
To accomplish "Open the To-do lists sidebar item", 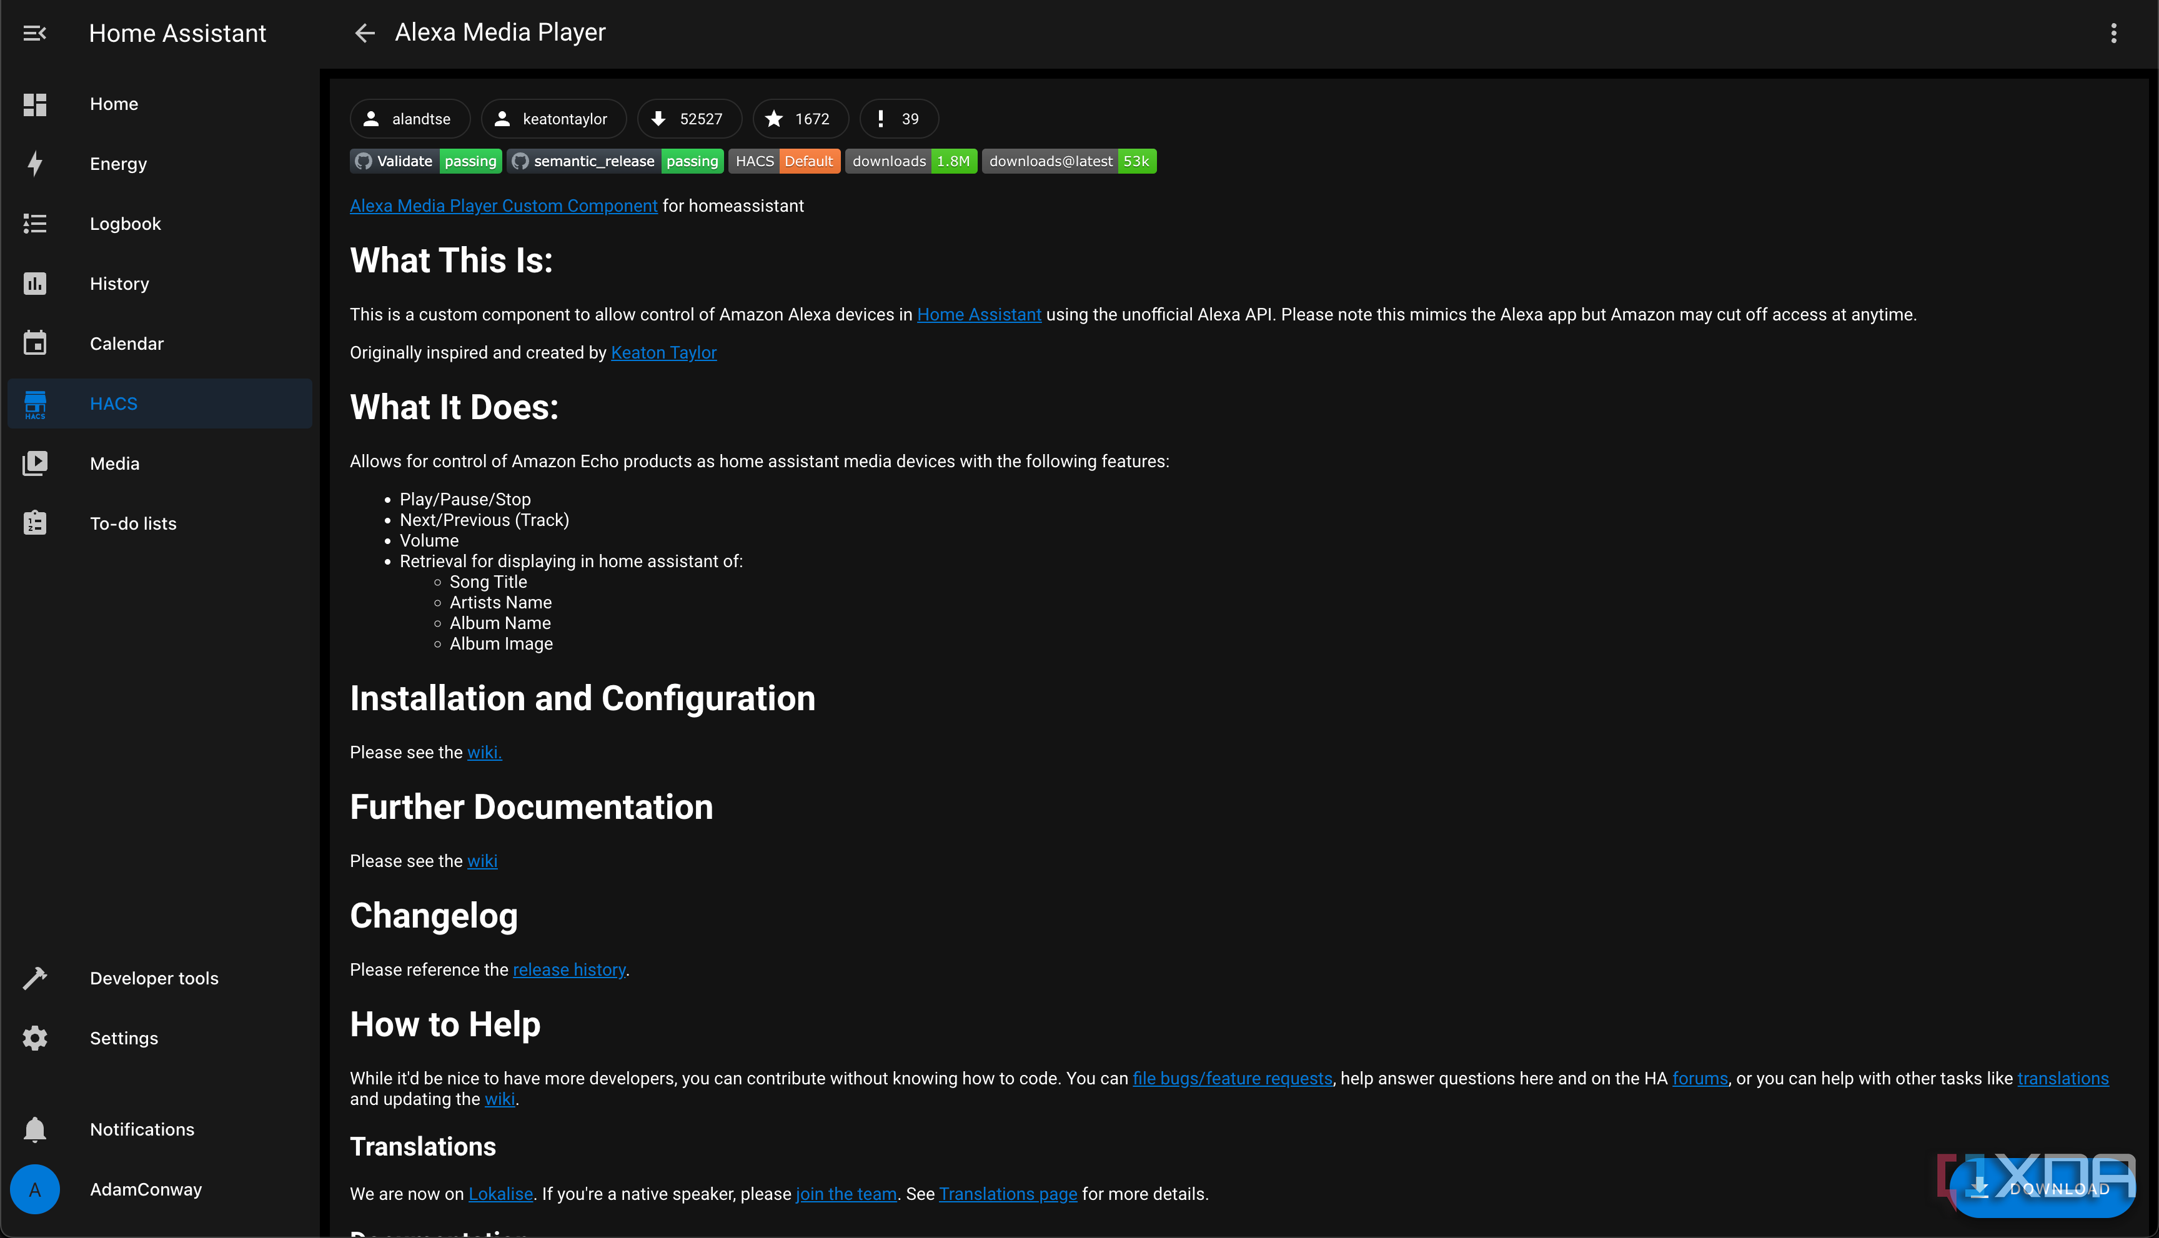I will [x=160, y=523].
